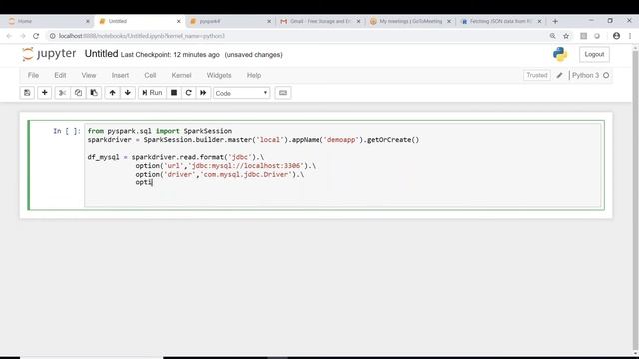Screen dimensions: 639x359
Task: Open the command palette keyboard icon
Action: [283, 93]
